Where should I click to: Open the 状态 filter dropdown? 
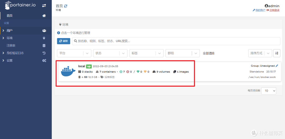pos(110,53)
